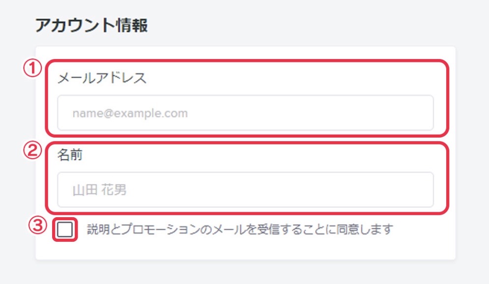489x284 pixels.
Task: Click the gray page background beside the heading
Action: 312,25
